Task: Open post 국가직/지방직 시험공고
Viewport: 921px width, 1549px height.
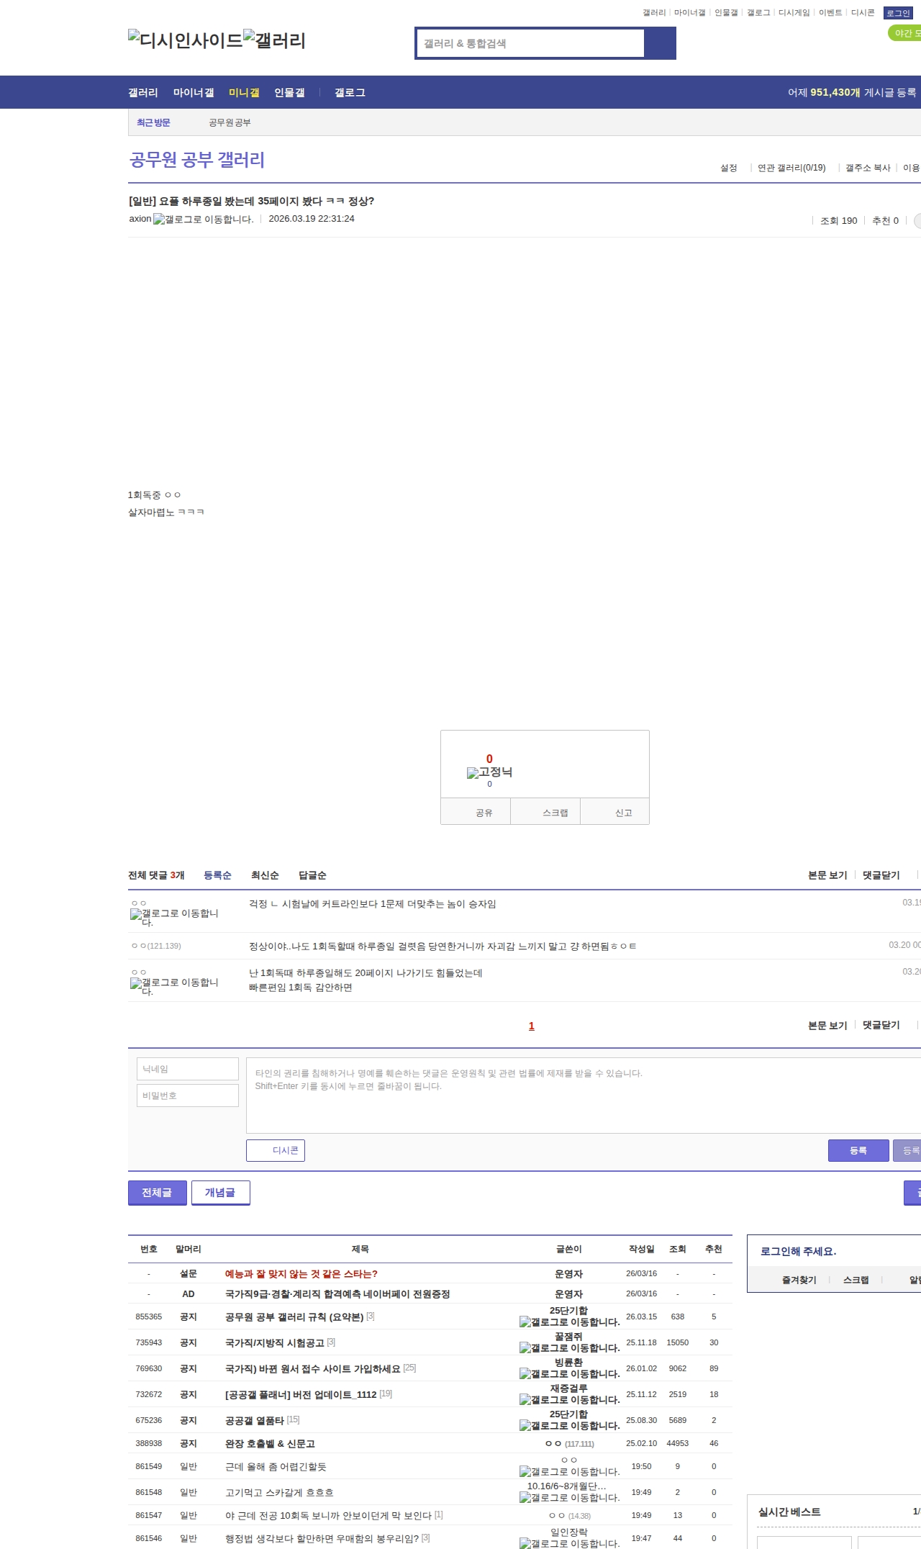Action: (x=275, y=1343)
